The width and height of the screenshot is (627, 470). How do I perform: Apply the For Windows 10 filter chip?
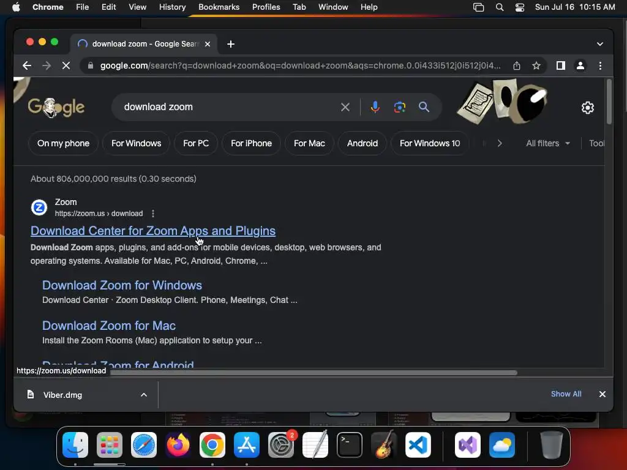click(x=430, y=143)
